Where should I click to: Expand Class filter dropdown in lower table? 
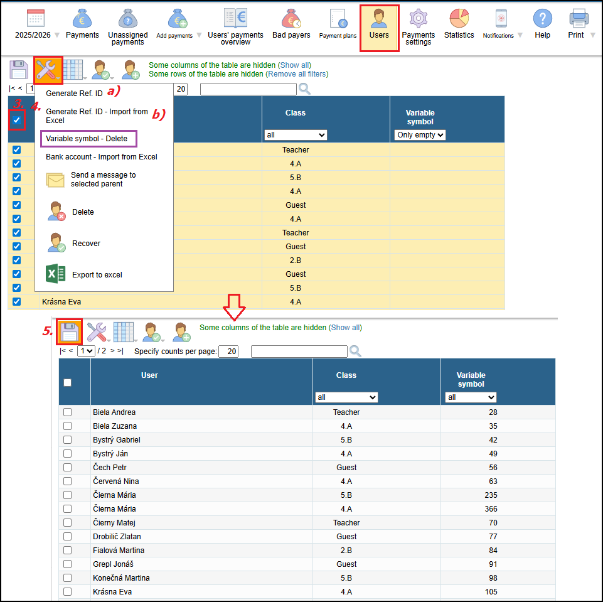(x=346, y=397)
